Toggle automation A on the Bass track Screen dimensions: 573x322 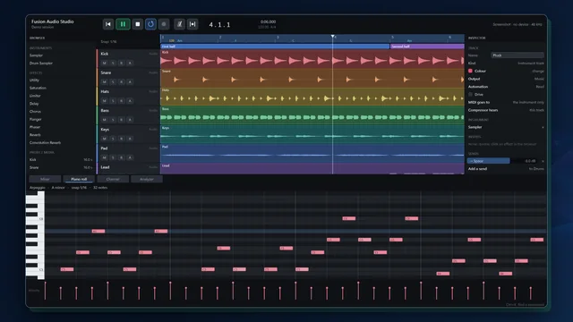click(130, 120)
